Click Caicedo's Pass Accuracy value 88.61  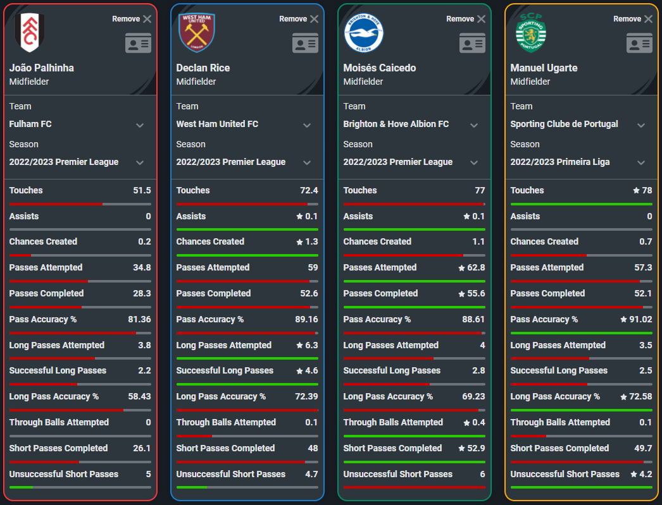click(473, 320)
